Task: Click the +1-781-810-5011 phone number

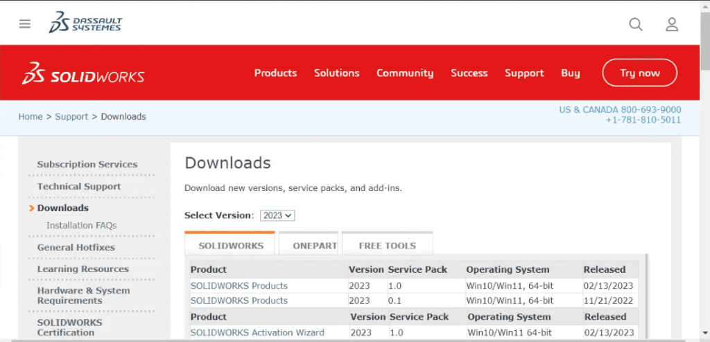Action: [643, 120]
